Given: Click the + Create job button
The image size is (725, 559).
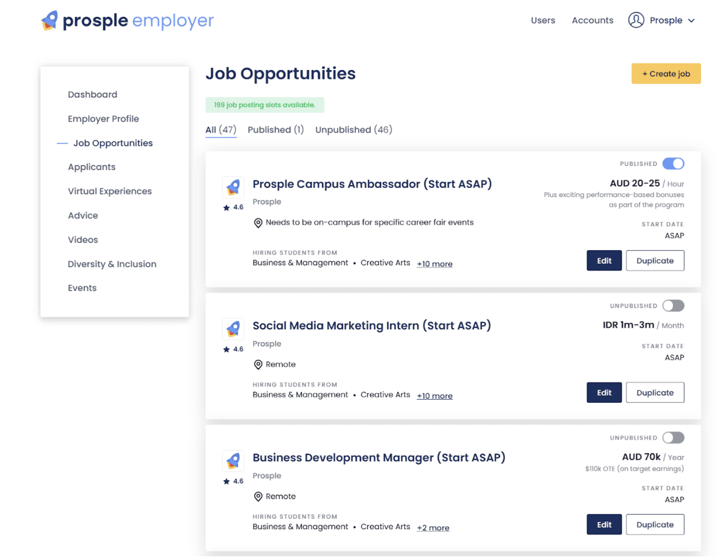Looking at the screenshot, I should 666,74.
